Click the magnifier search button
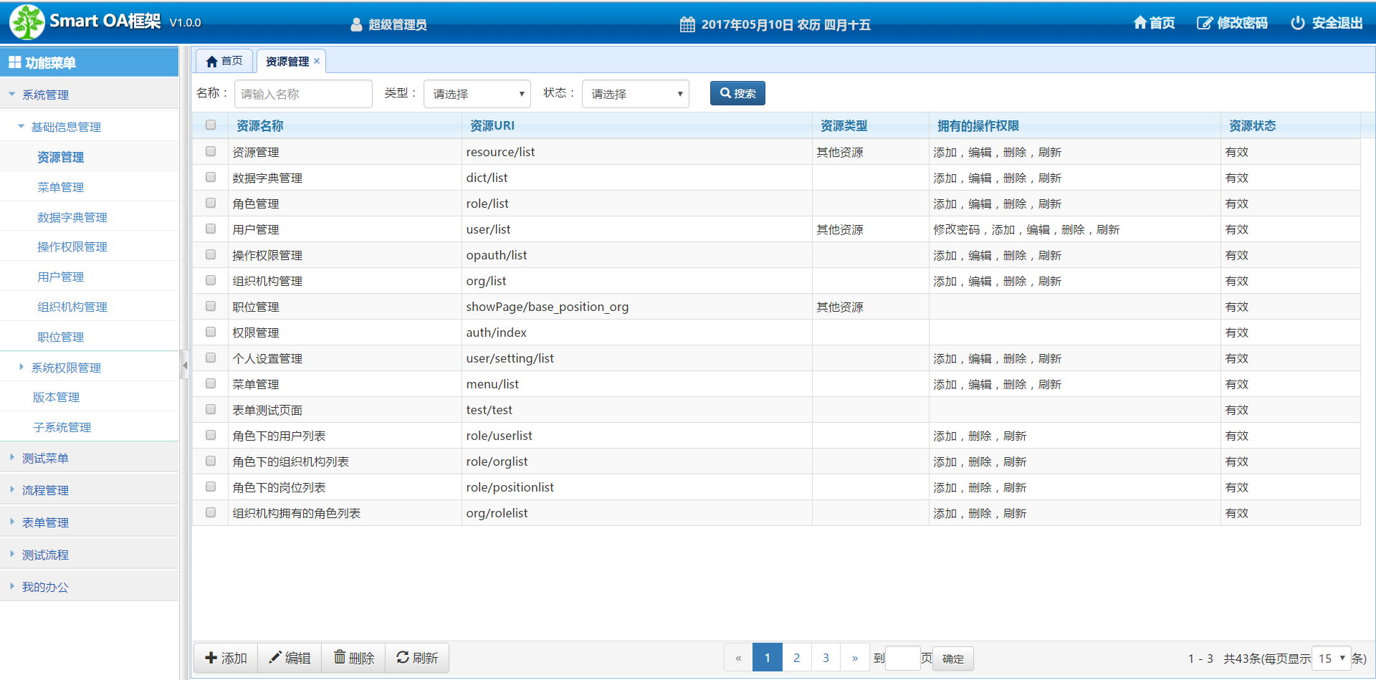 pyautogui.click(x=737, y=93)
